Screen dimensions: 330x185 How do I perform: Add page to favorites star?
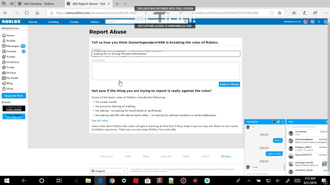coord(279,13)
